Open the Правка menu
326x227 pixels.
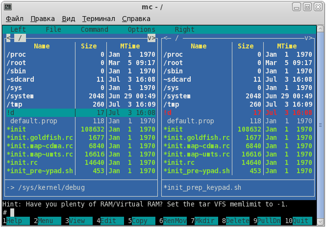click(x=43, y=19)
